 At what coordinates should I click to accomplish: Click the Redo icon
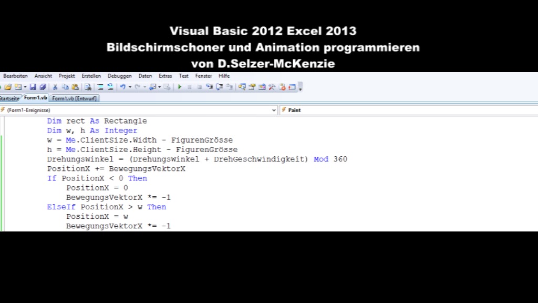[137, 87]
